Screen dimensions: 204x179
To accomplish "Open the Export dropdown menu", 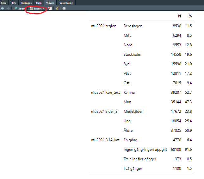I will coord(37,9).
